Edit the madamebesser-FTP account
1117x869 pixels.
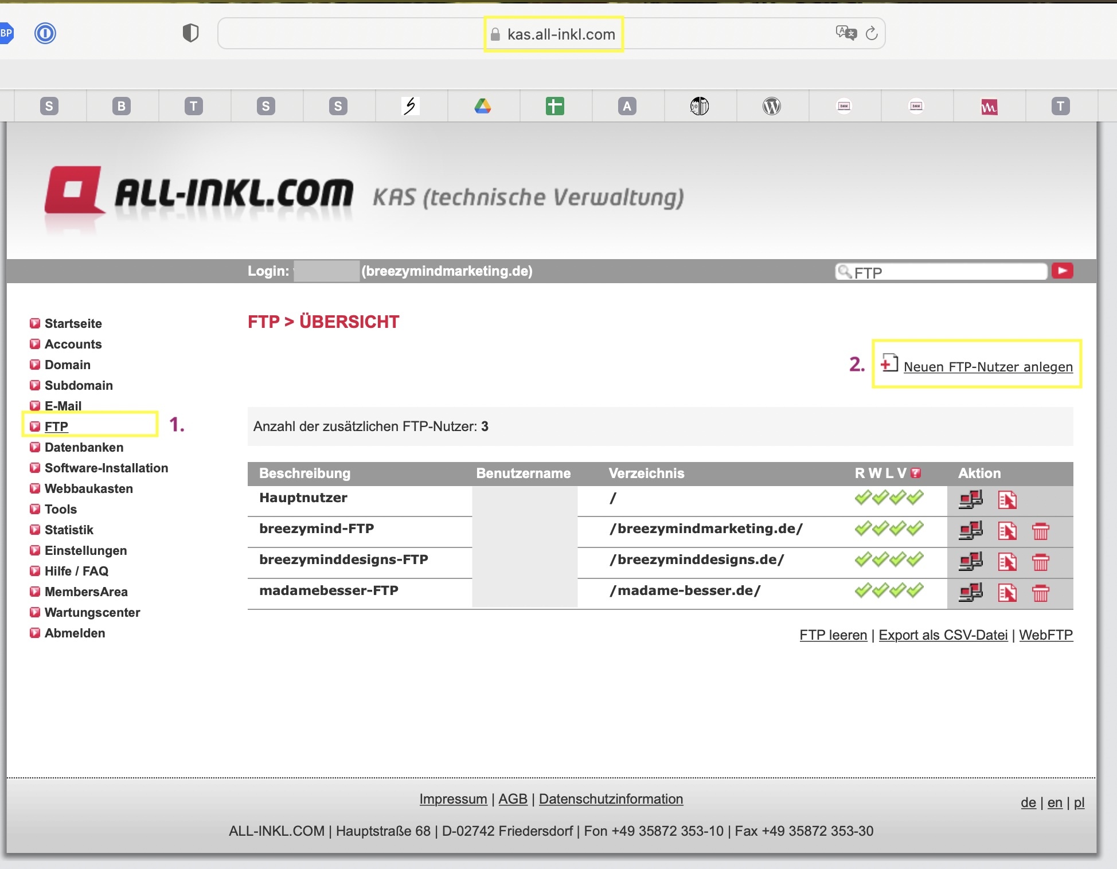coord(1007,593)
